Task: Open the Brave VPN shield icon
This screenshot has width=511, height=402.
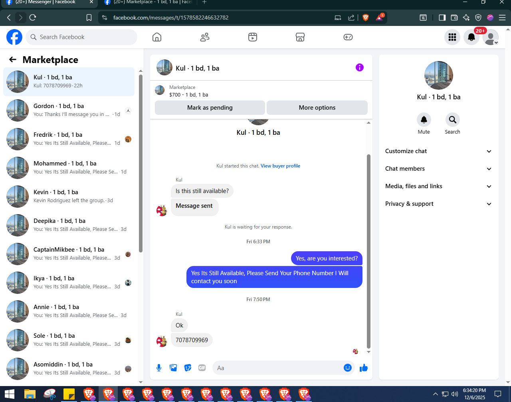Action: 478,18
